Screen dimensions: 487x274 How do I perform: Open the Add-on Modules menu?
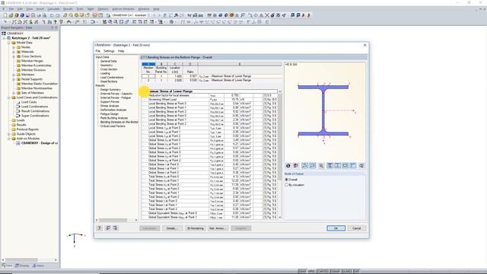(123, 9)
